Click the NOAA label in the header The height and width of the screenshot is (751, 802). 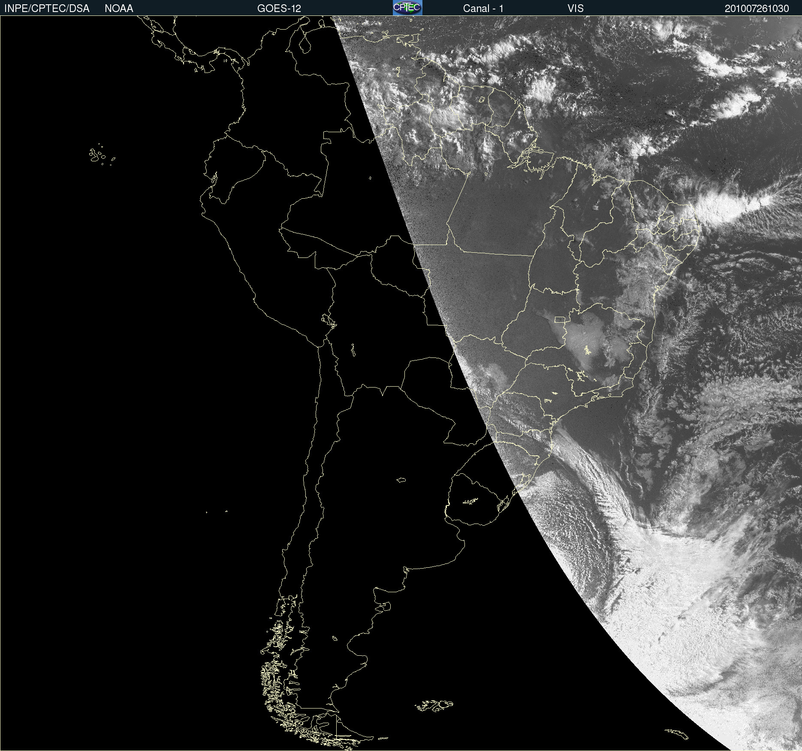(x=119, y=9)
